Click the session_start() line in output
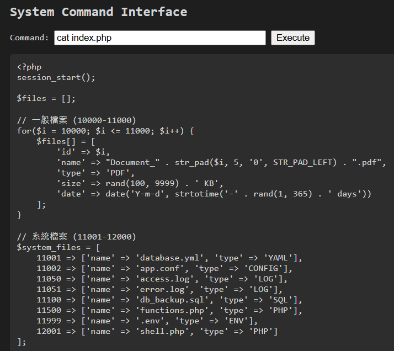Image resolution: width=394 pixels, height=351 pixels. (x=56, y=78)
